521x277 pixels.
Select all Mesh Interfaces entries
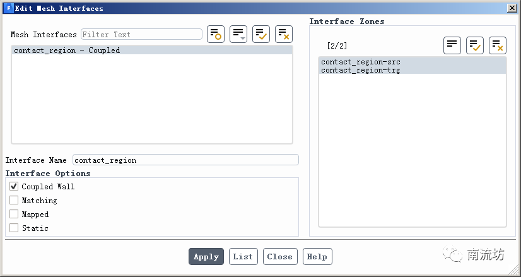click(x=261, y=35)
